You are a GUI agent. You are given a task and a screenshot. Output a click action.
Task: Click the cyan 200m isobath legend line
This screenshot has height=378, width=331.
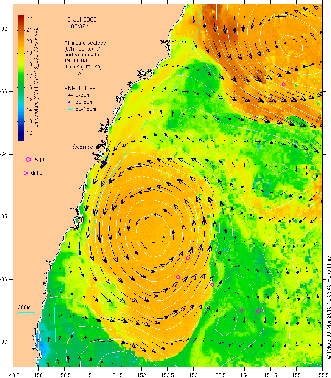[x=26, y=313]
